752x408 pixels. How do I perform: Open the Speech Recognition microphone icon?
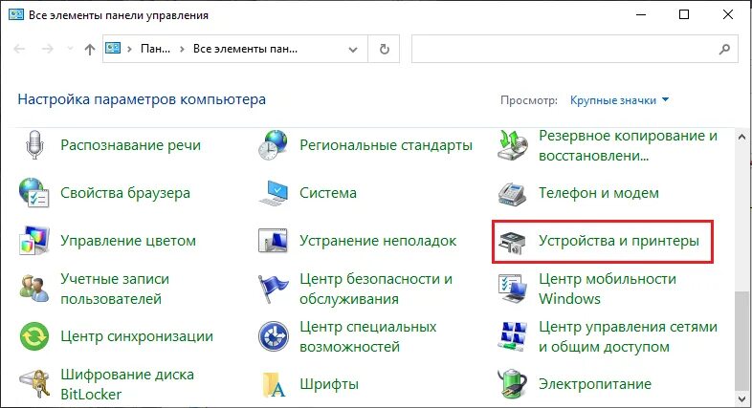click(34, 144)
